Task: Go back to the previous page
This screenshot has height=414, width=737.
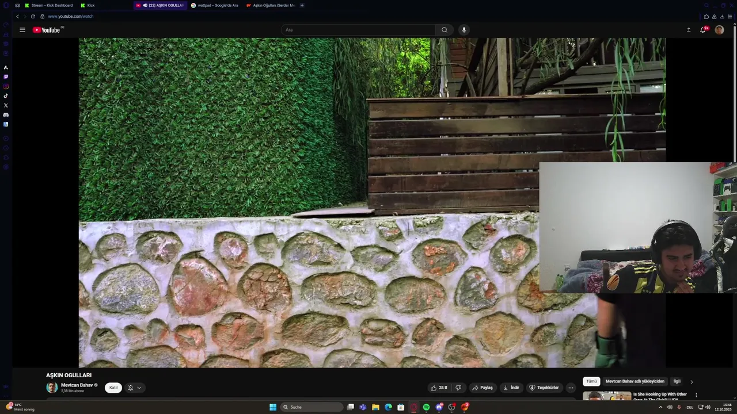Action: 17,16
